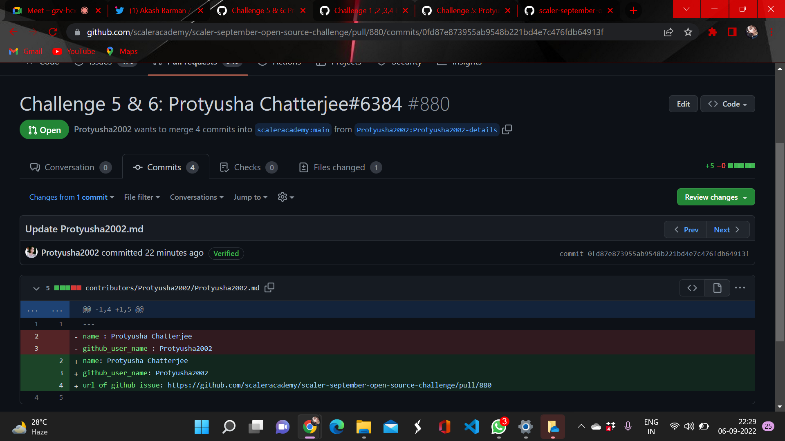Open the source diff view icon
Screen dimensions: 785x441
point(692,287)
